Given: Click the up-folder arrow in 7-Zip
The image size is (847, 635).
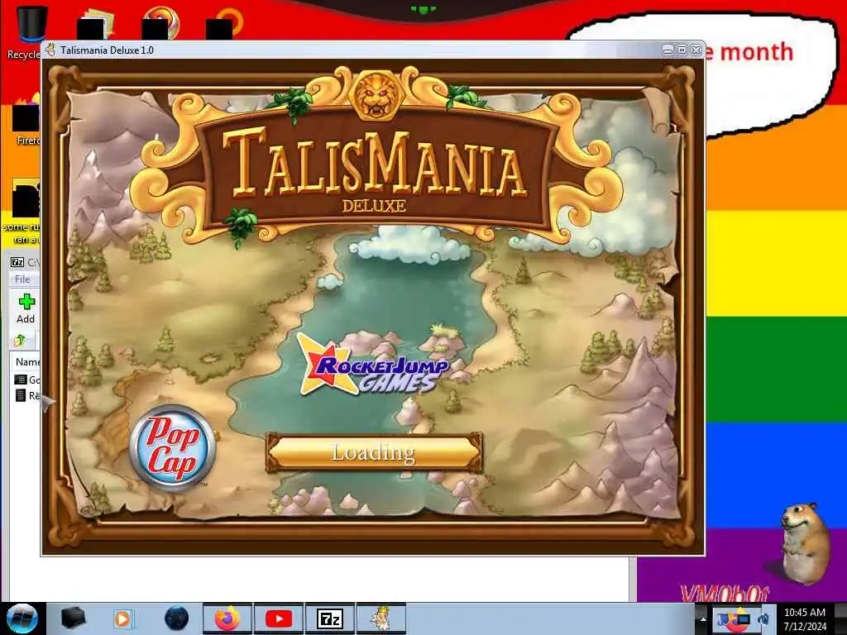Looking at the screenshot, I should click(21, 340).
